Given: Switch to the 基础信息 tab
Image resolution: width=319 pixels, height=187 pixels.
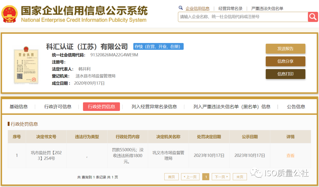Looking at the screenshot, I should pyautogui.click(x=19, y=107).
